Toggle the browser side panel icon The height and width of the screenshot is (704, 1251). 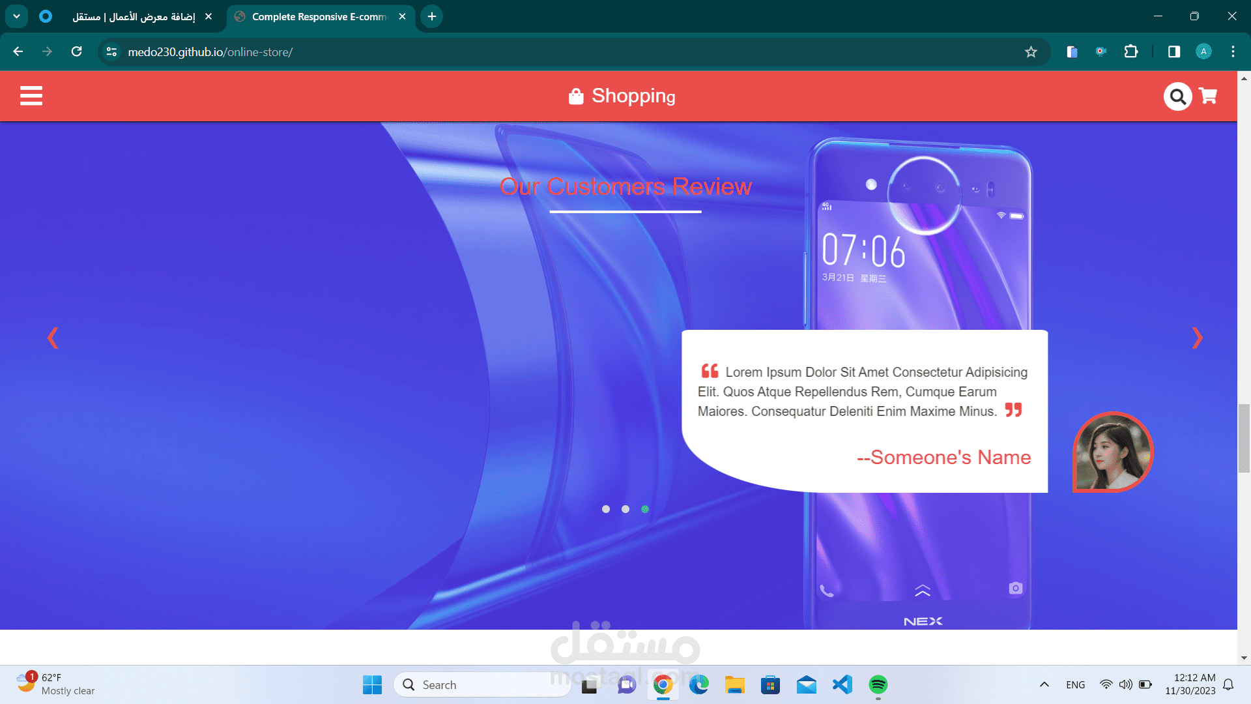coord(1174,51)
